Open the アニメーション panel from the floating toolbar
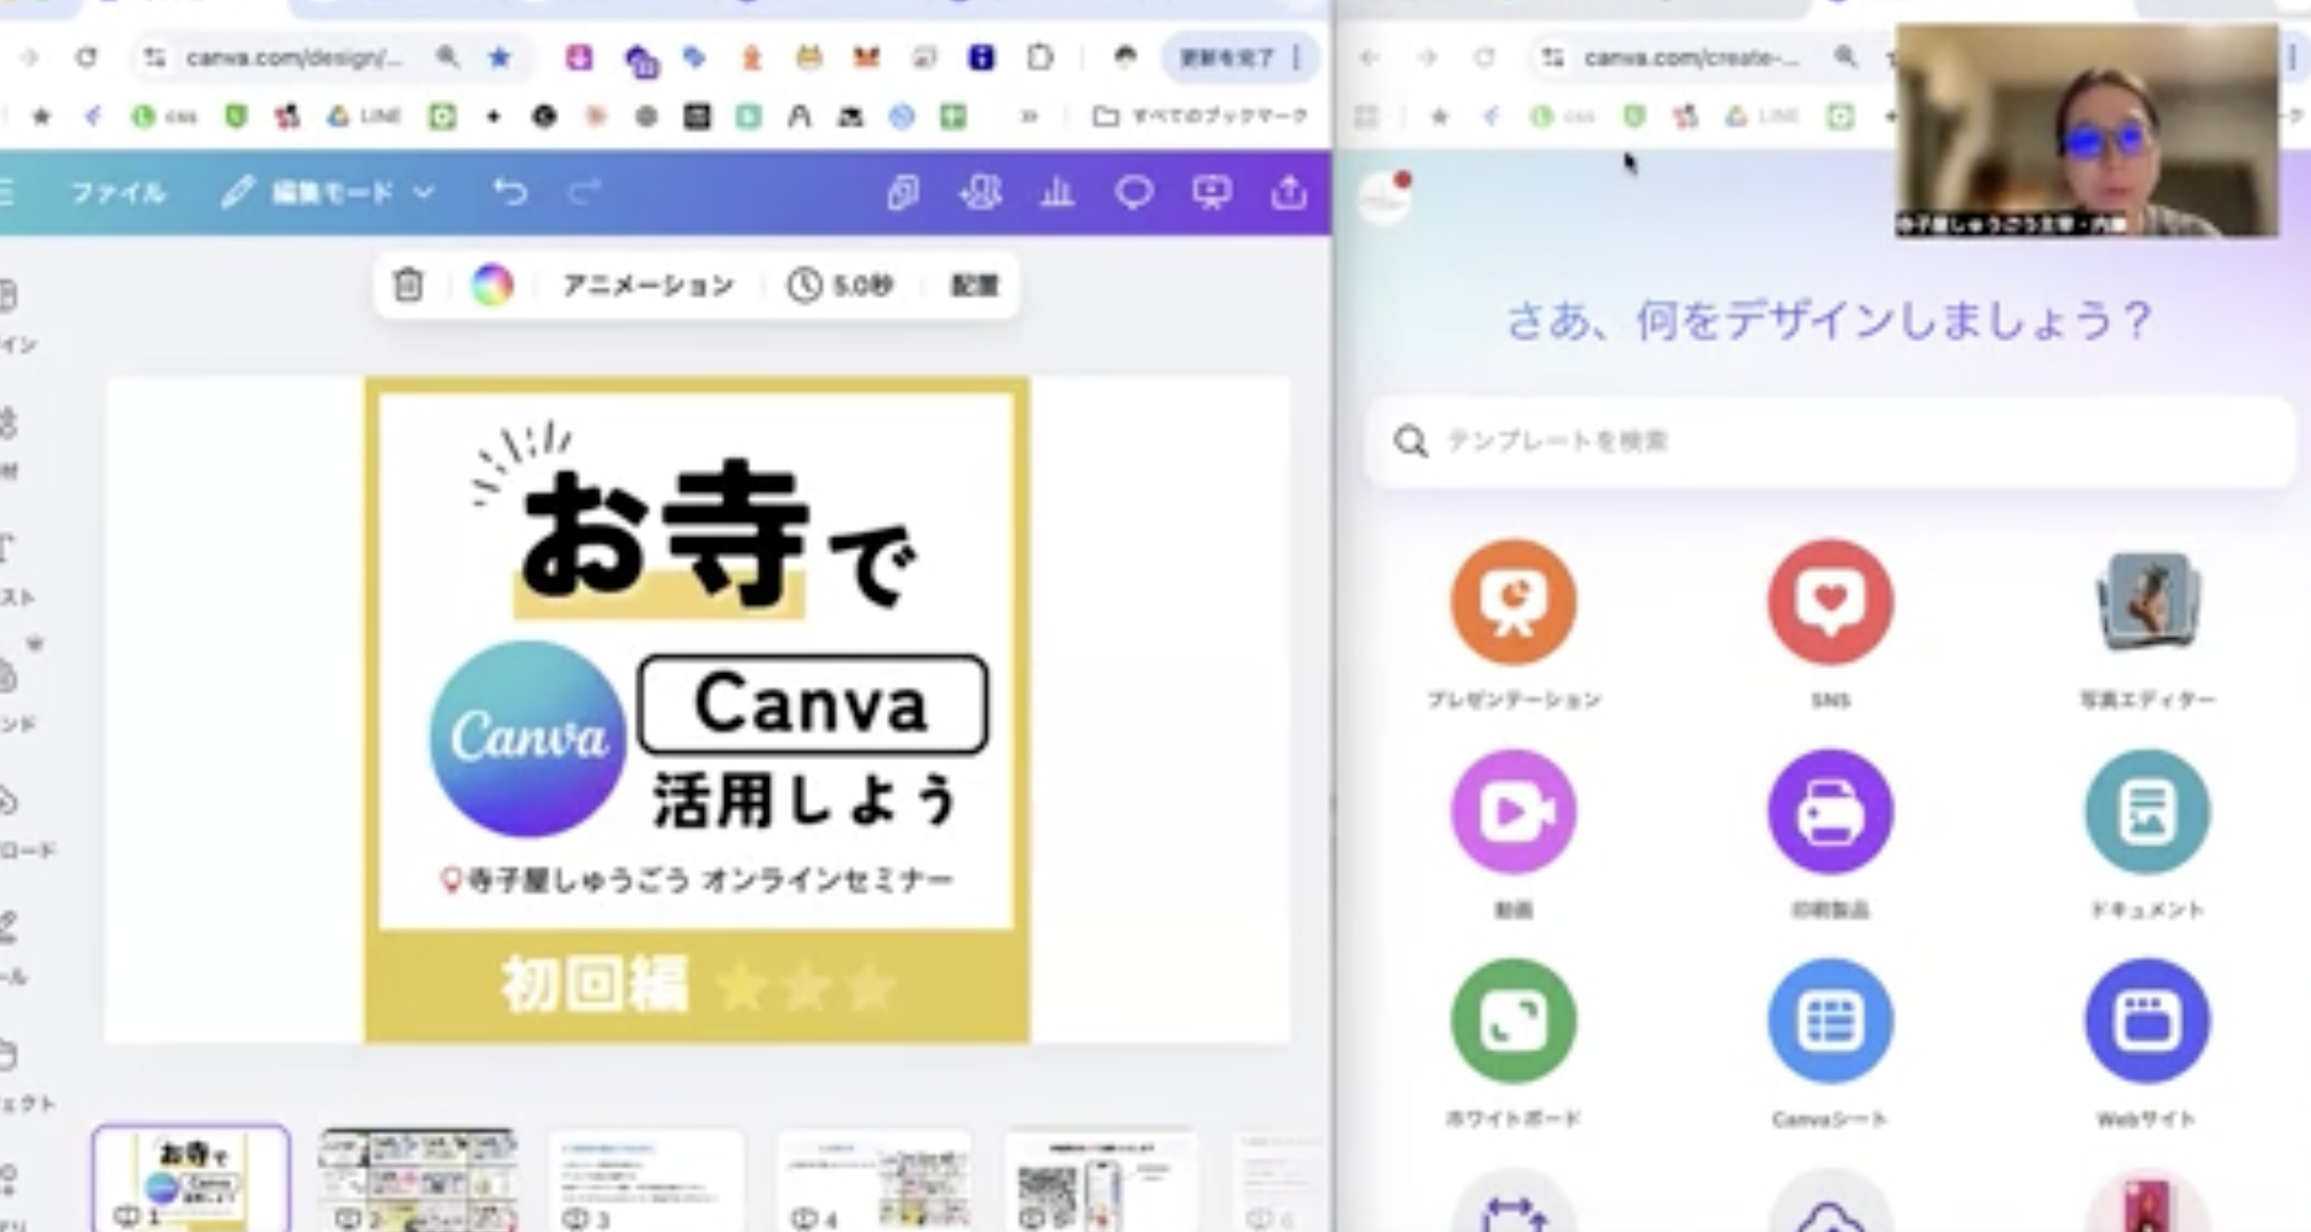The image size is (2311, 1232). tap(649, 285)
